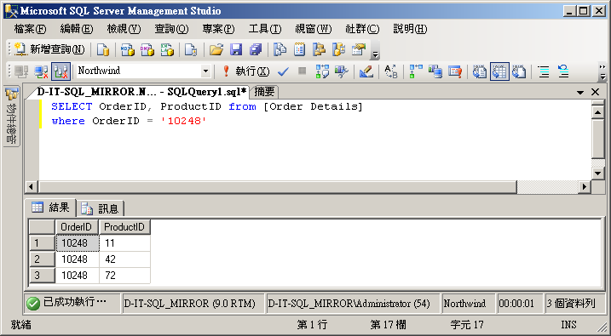Click the Parse query checkmark icon
The image size is (611, 336).
click(283, 71)
